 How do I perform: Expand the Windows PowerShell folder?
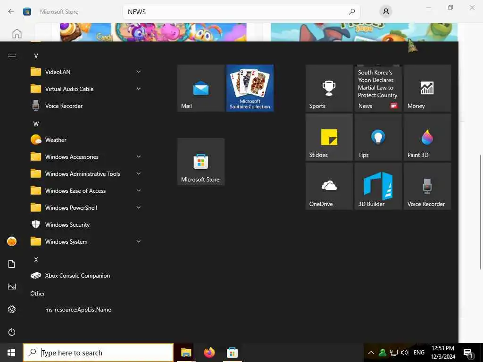coord(86,208)
